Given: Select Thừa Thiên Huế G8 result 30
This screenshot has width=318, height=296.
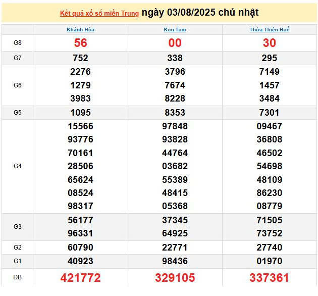Looking at the screenshot, I should (270, 43).
